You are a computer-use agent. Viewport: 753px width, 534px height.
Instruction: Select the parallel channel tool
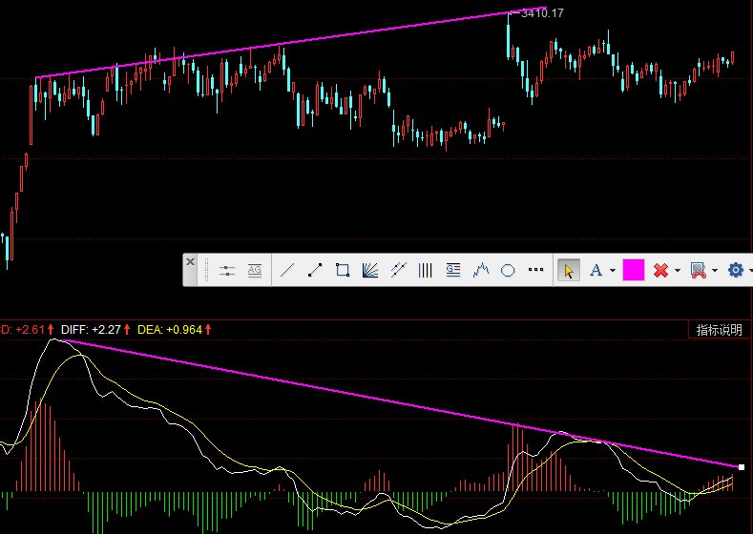coord(399,271)
